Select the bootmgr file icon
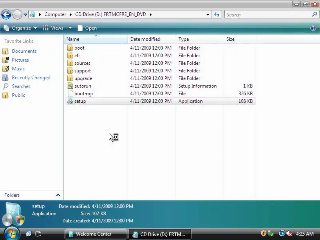Screen dimensions: 320x240 coord(70,94)
